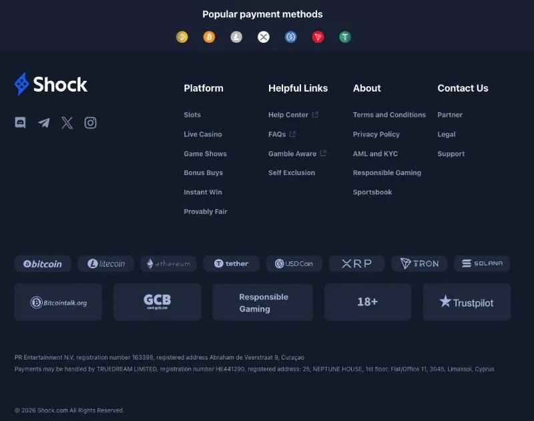Open the Provably Fair link
This screenshot has width=534, height=421.
click(x=206, y=212)
